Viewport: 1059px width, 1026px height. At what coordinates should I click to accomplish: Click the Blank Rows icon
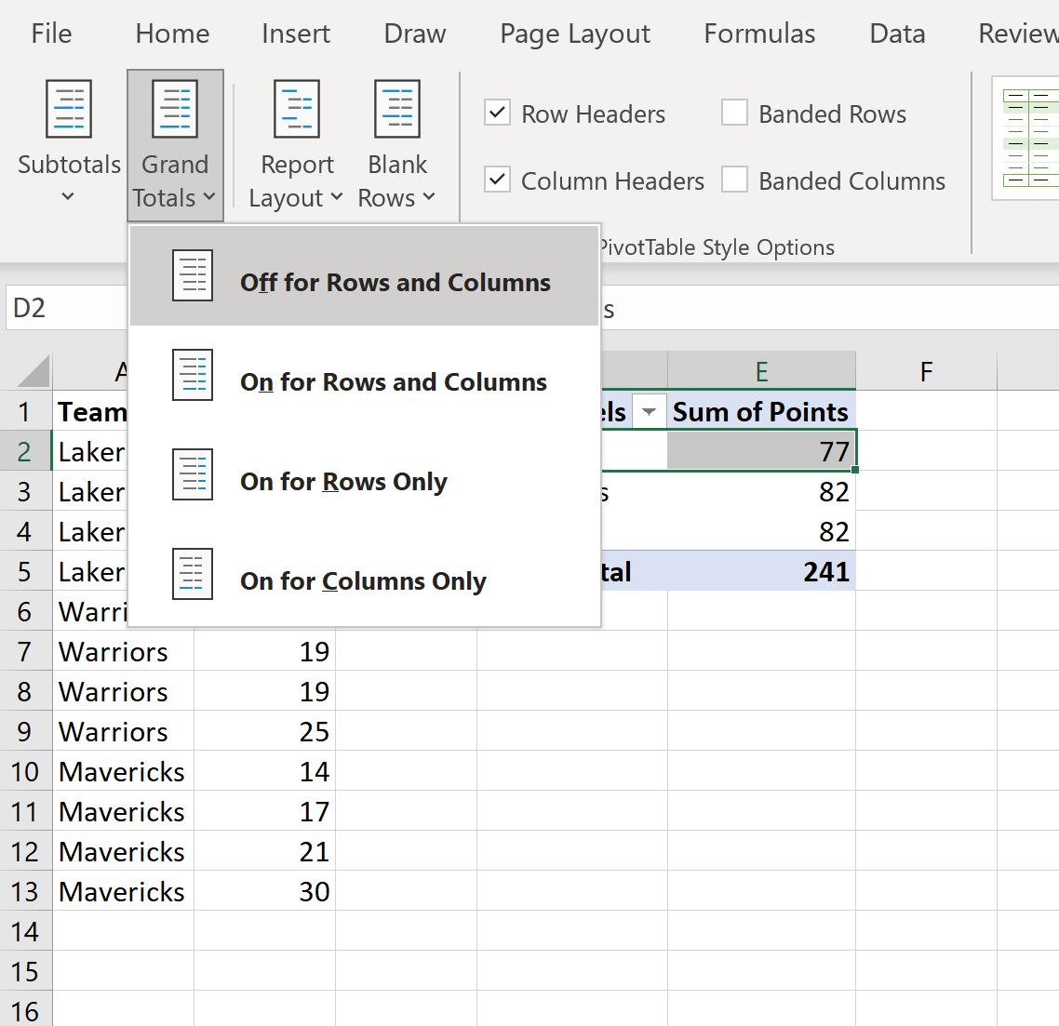click(x=397, y=110)
